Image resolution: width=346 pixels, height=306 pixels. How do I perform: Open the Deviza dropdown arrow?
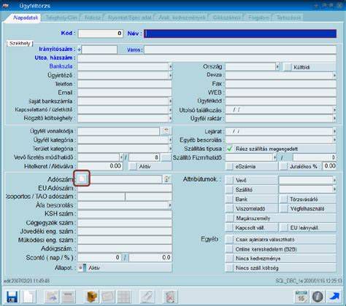[334, 75]
